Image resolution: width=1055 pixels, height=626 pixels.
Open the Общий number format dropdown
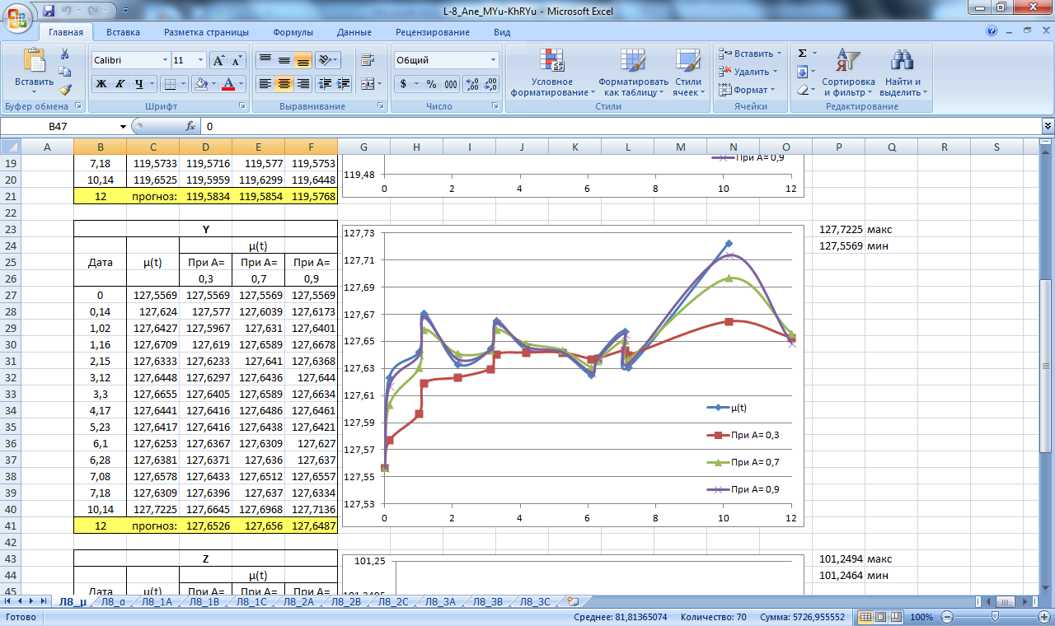(x=494, y=60)
